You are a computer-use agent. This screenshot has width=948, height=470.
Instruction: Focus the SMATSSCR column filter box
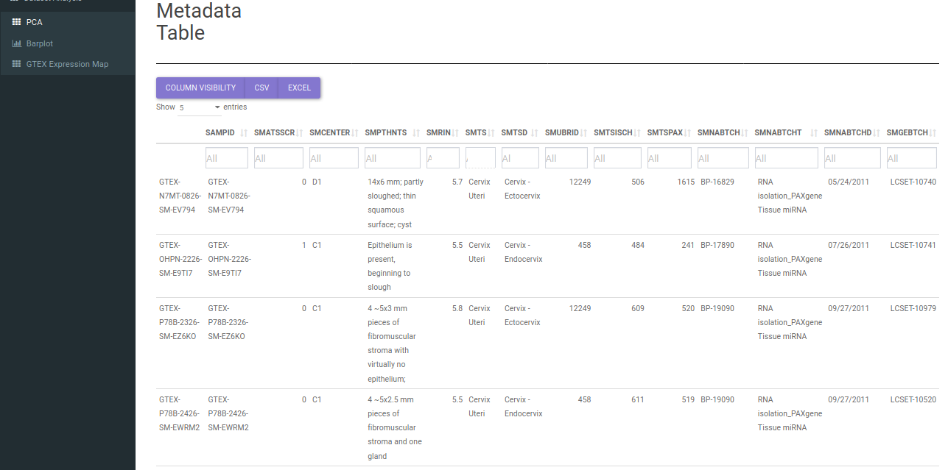tap(278, 158)
